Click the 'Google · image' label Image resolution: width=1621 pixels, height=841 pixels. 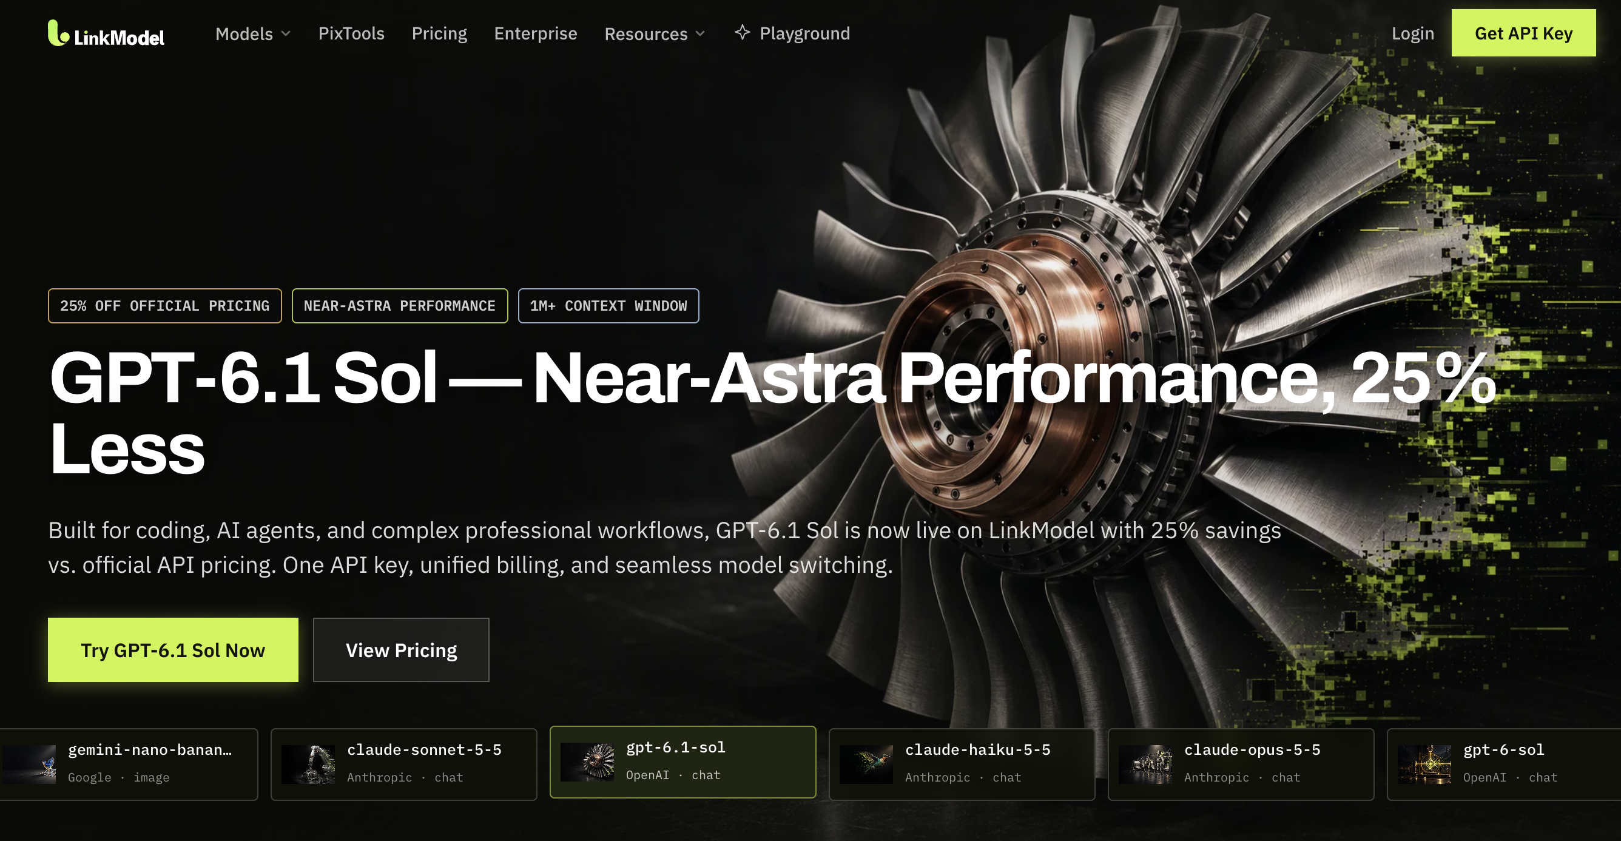pos(118,777)
